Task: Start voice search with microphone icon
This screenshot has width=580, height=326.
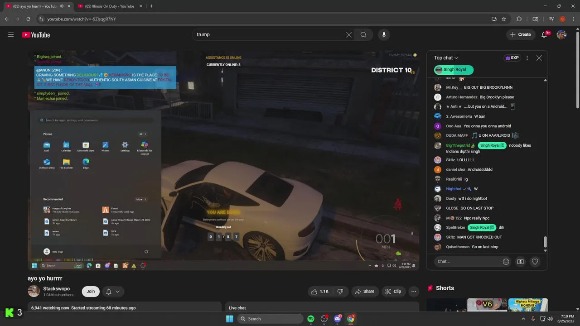Action: click(x=384, y=34)
